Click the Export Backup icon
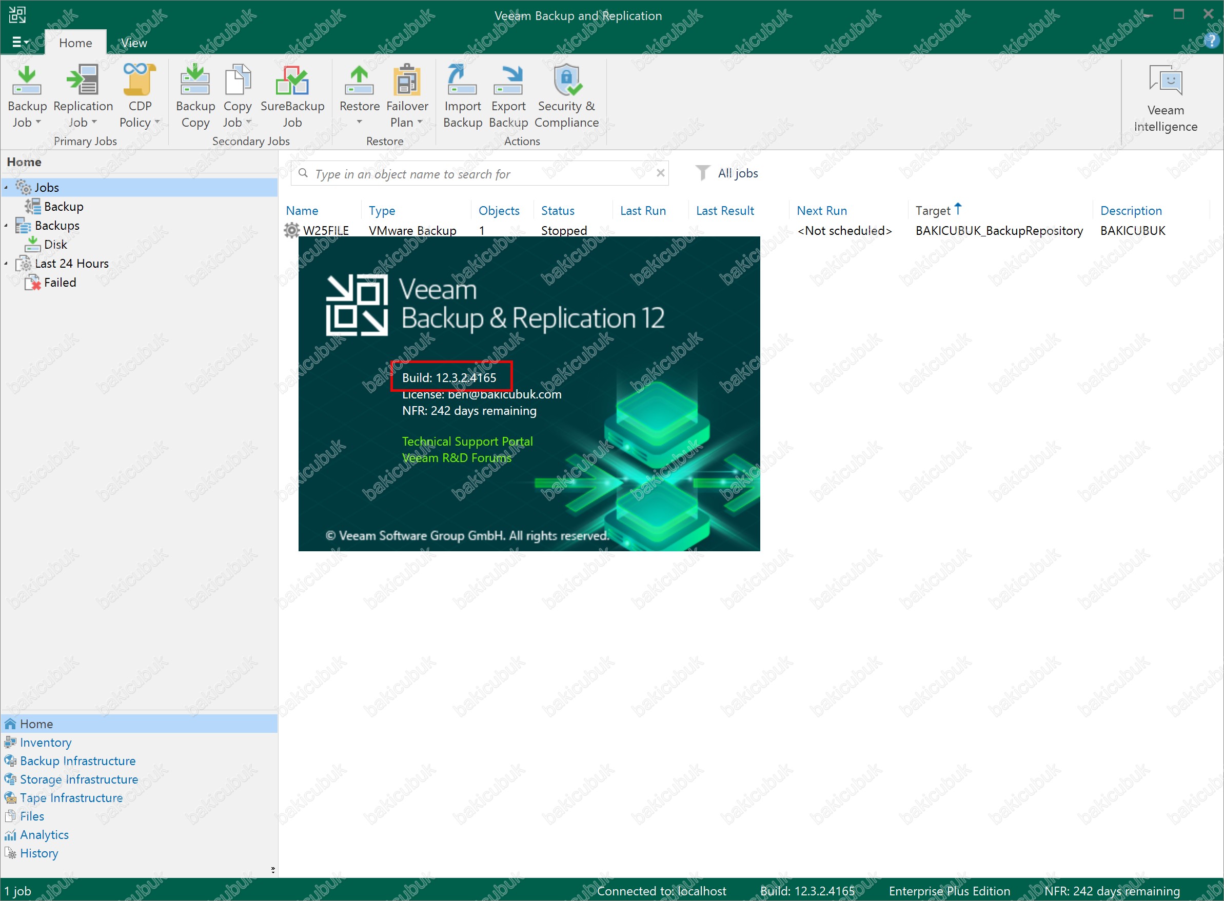This screenshot has height=901, width=1224. pos(508,80)
